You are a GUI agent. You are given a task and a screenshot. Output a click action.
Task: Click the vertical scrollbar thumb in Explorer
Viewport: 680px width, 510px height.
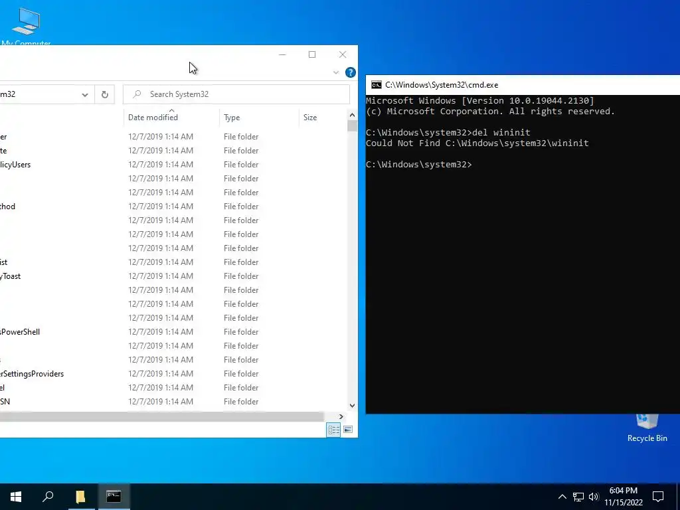(352, 126)
